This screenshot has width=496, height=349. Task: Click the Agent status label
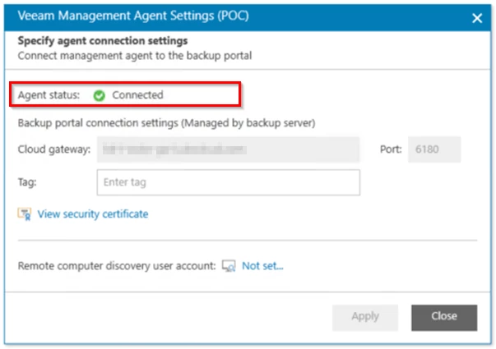pyautogui.click(x=49, y=95)
